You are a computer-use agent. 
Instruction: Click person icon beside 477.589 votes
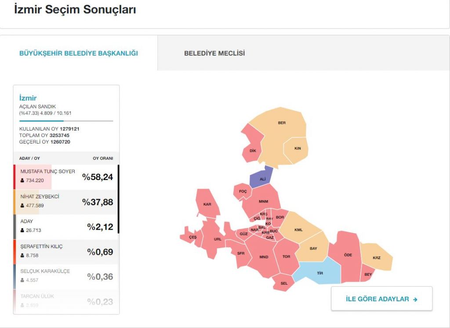pos(22,205)
